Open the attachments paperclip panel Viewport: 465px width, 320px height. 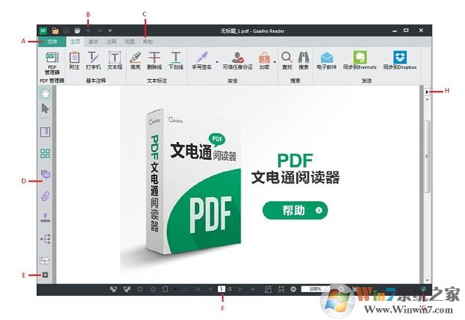pyautogui.click(x=45, y=196)
